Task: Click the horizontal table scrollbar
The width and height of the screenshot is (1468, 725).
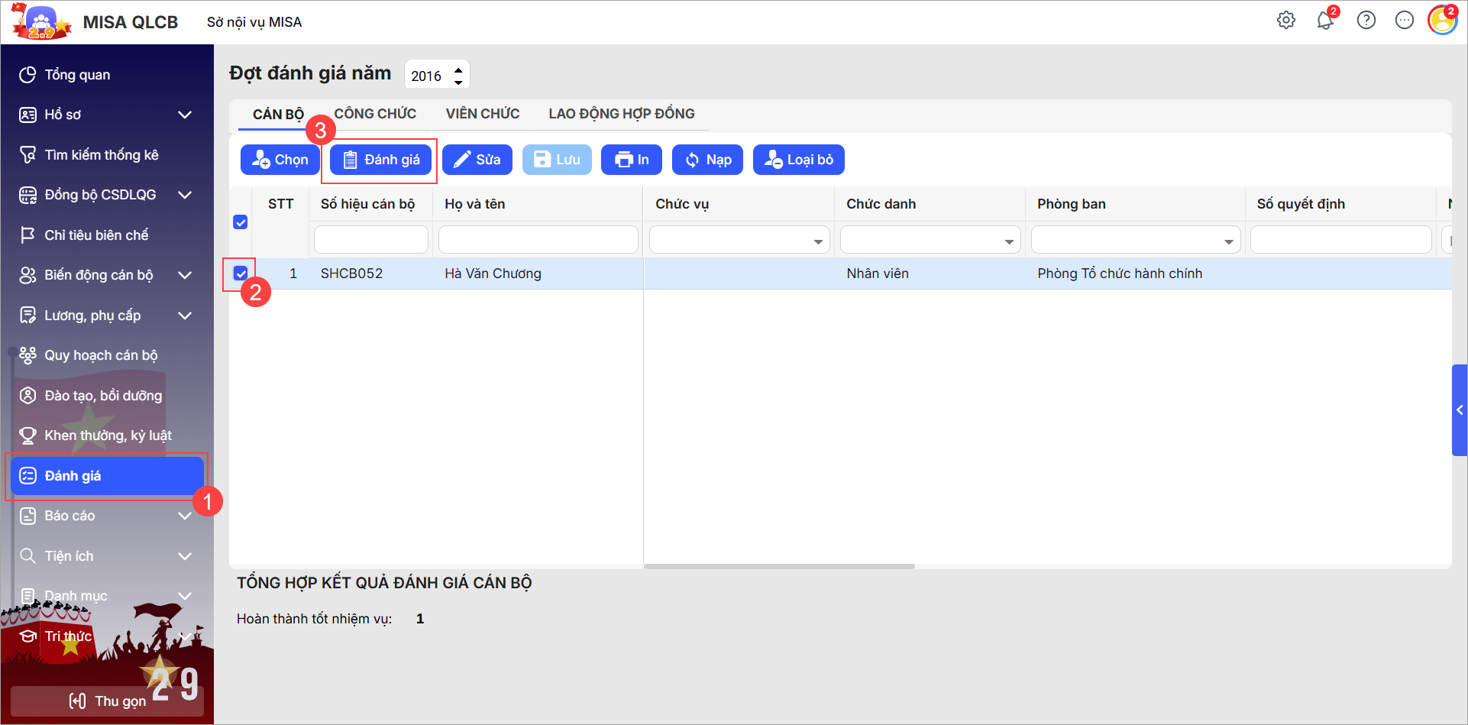Action: click(779, 566)
